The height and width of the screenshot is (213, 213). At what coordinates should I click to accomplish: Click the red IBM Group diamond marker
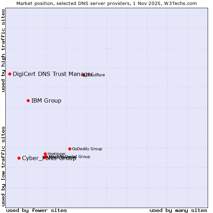pos(28,100)
